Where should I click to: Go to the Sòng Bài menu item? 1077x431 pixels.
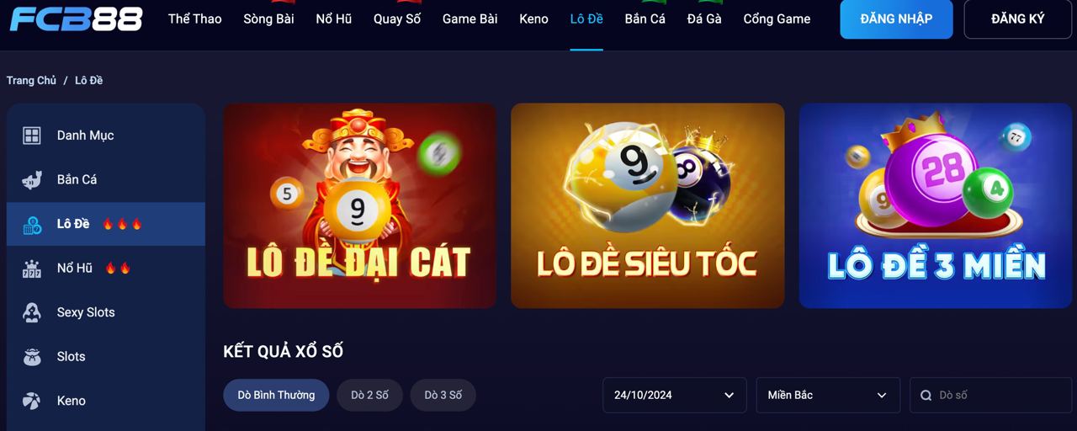point(268,19)
